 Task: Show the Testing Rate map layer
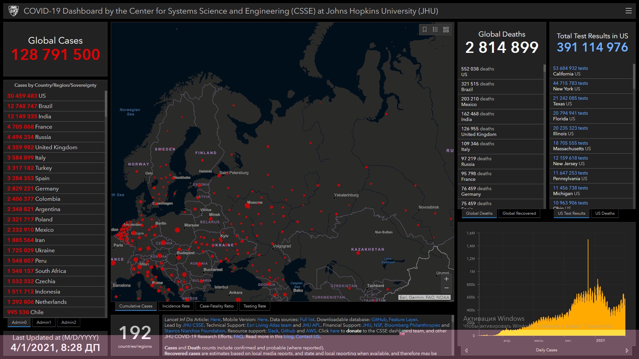255,306
